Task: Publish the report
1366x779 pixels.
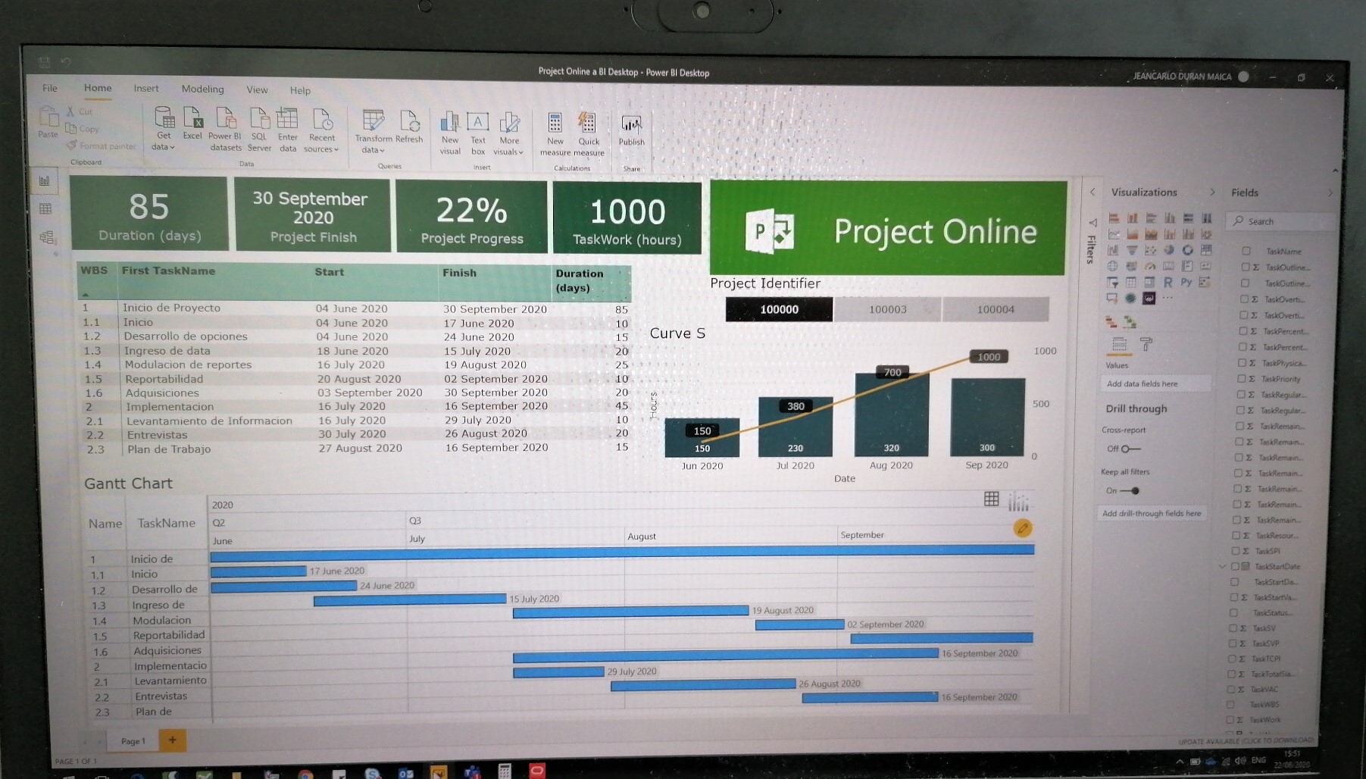Action: pos(631,130)
